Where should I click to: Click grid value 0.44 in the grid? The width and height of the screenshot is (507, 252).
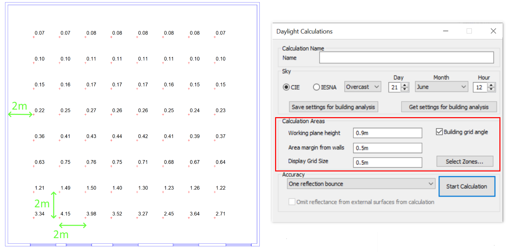click(x=117, y=136)
